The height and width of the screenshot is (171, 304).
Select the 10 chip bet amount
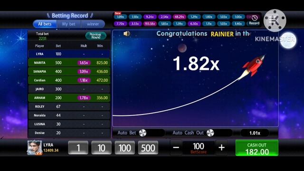pos(101,148)
